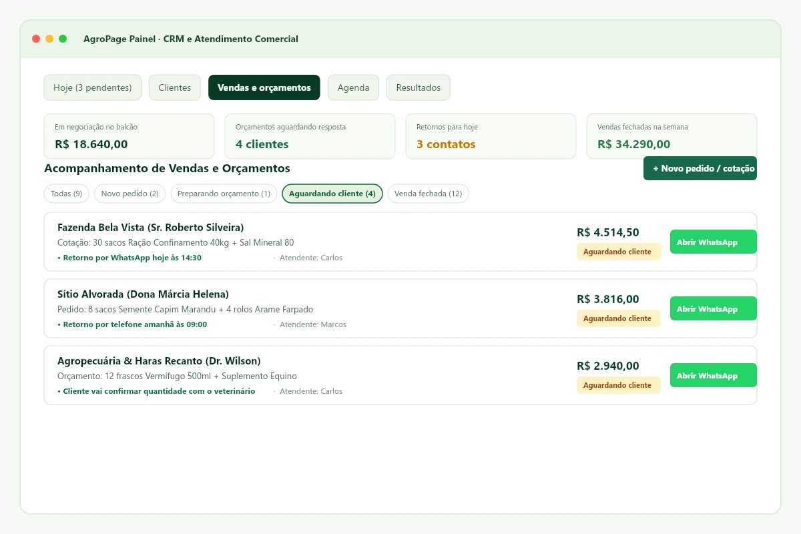
Task: Open Sítio Alvorada (Dona Márcia Helena)
Action: (144, 294)
